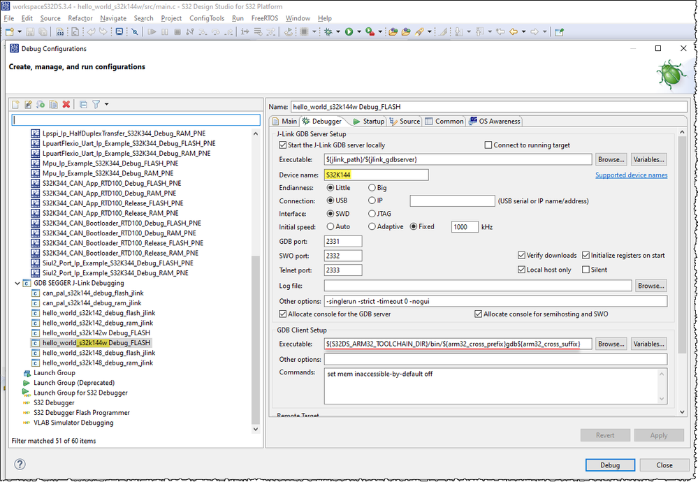Click New launch configuration icon
The image size is (698, 482).
(15, 105)
